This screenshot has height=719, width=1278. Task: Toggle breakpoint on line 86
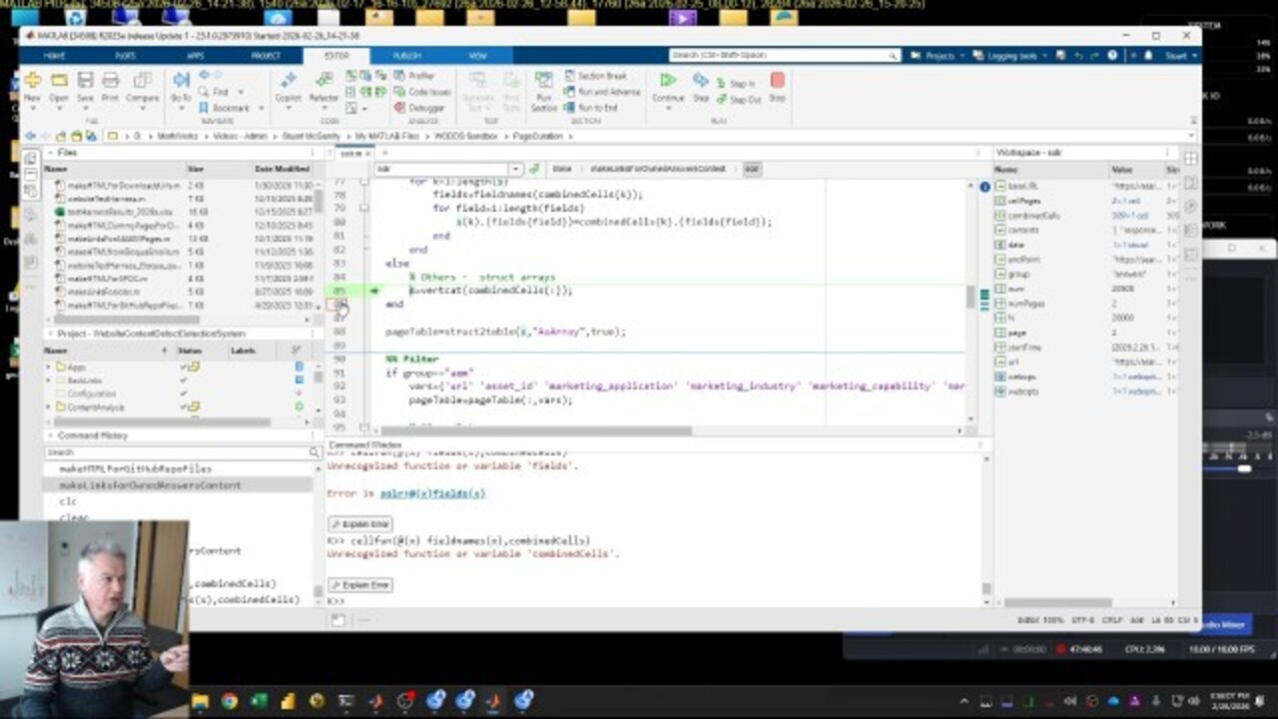[340, 304]
